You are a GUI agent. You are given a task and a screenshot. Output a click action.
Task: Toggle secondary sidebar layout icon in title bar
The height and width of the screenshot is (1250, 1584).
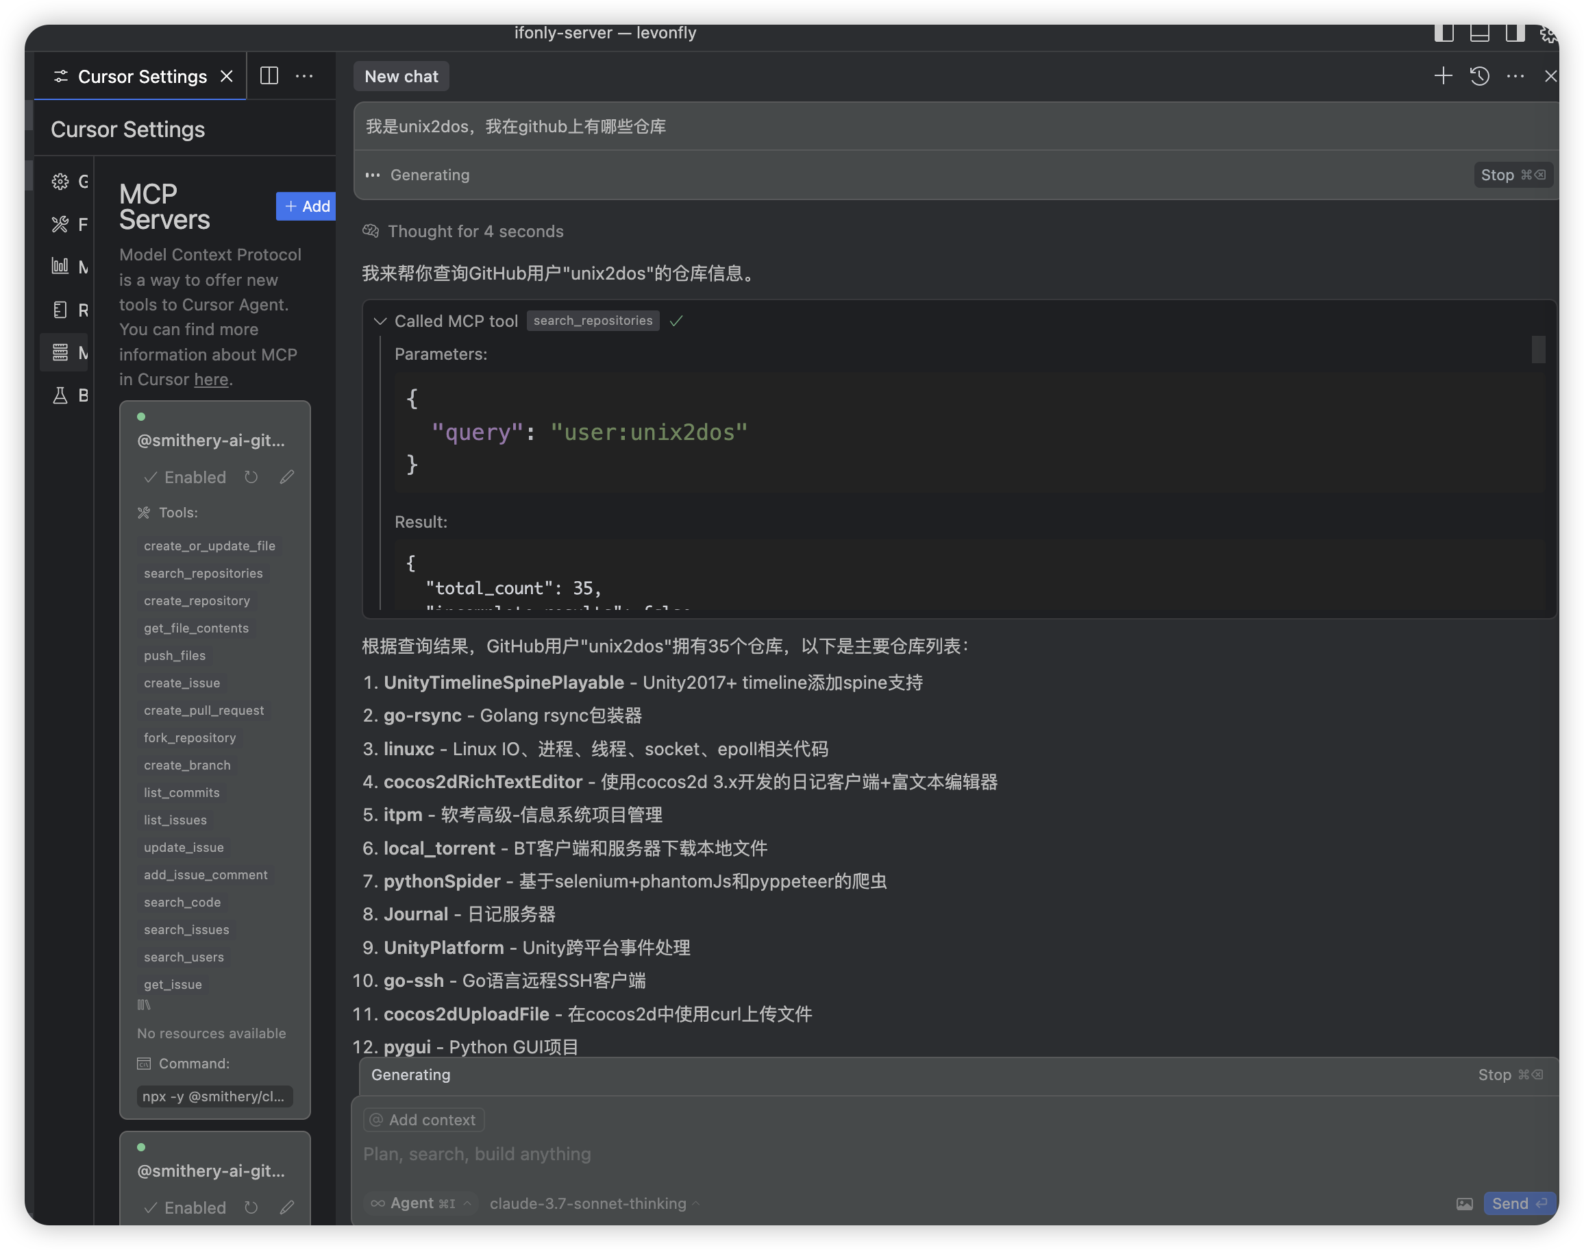1515,33
